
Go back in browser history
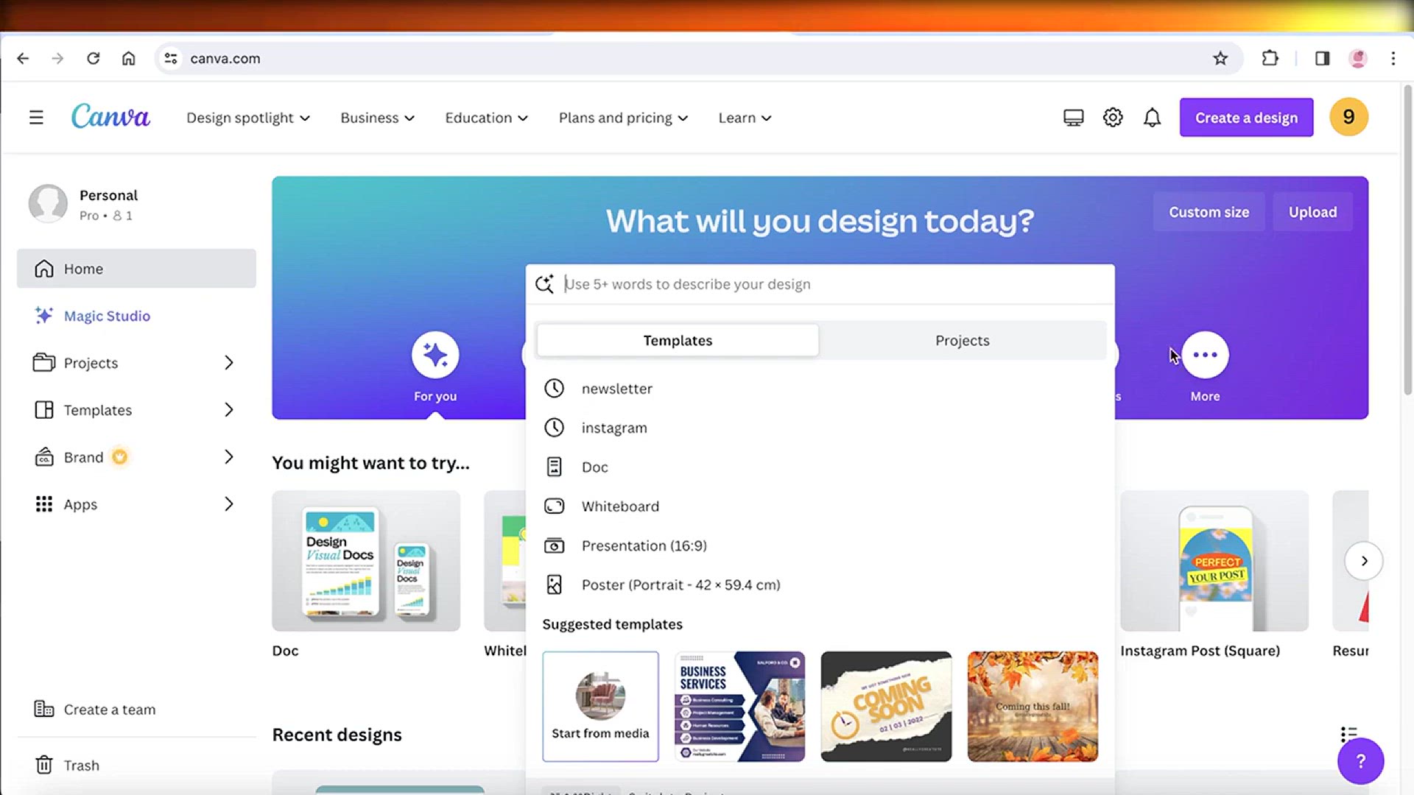[x=23, y=58]
